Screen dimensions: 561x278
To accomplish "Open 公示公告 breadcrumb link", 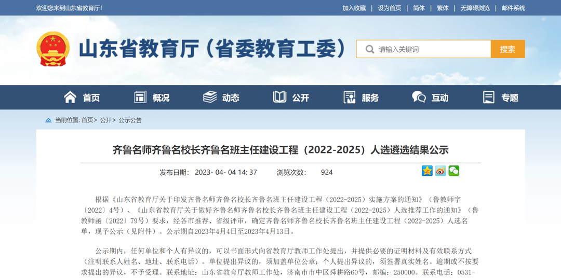I will coord(130,120).
